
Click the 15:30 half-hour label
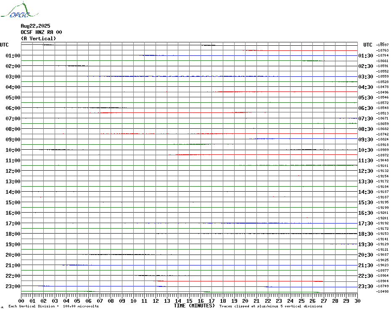pyautogui.click(x=366, y=202)
